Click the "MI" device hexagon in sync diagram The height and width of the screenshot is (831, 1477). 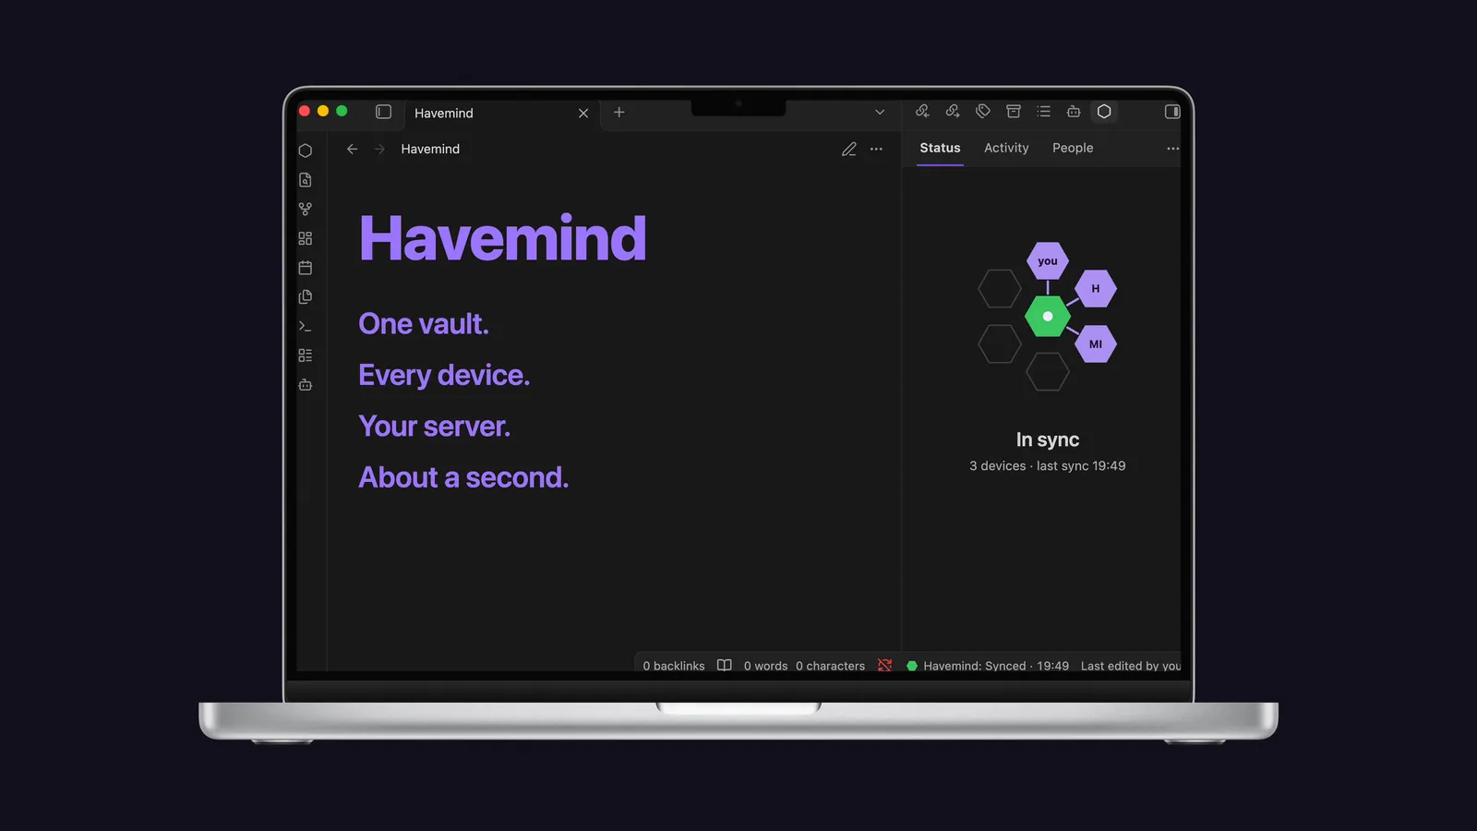(x=1096, y=344)
